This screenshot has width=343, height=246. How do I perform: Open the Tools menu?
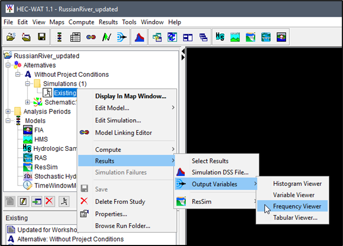click(129, 22)
